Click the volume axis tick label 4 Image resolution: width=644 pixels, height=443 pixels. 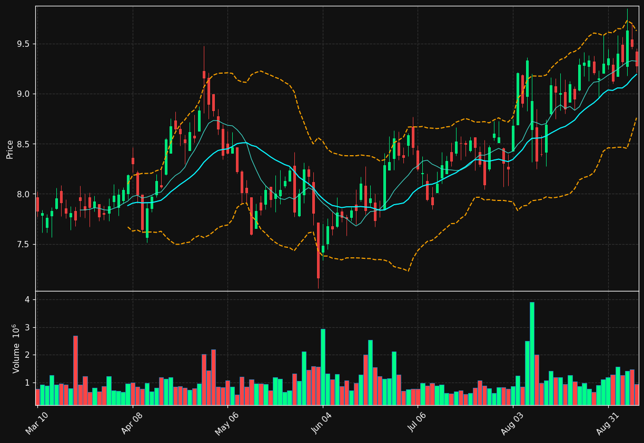click(x=27, y=300)
